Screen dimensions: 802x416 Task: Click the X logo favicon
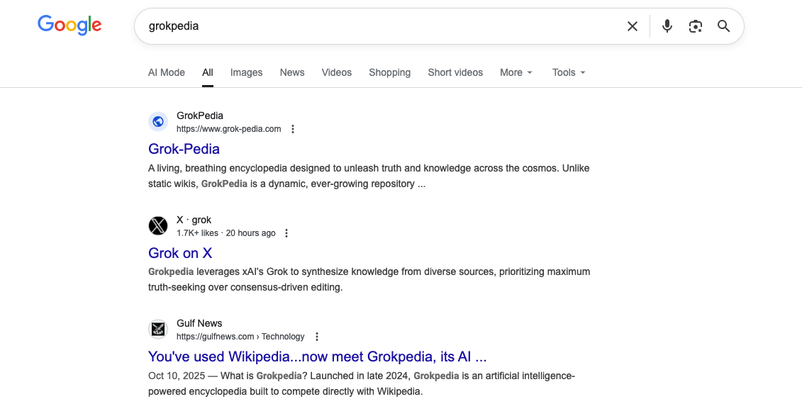click(x=158, y=226)
